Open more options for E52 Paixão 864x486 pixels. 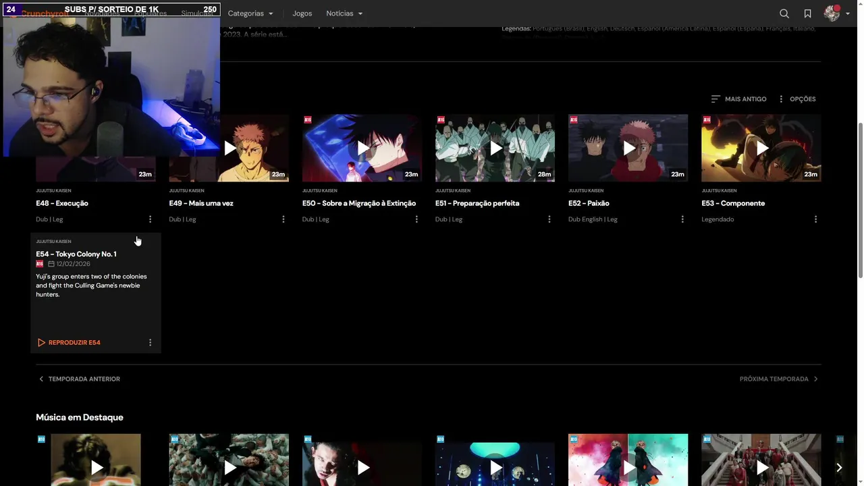pos(682,219)
